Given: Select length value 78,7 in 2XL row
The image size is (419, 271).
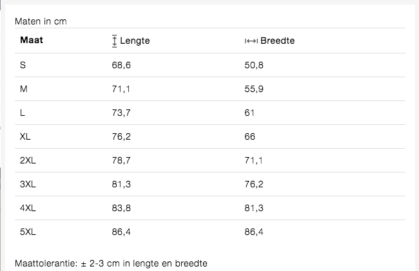Looking at the screenshot, I should 121,160.
